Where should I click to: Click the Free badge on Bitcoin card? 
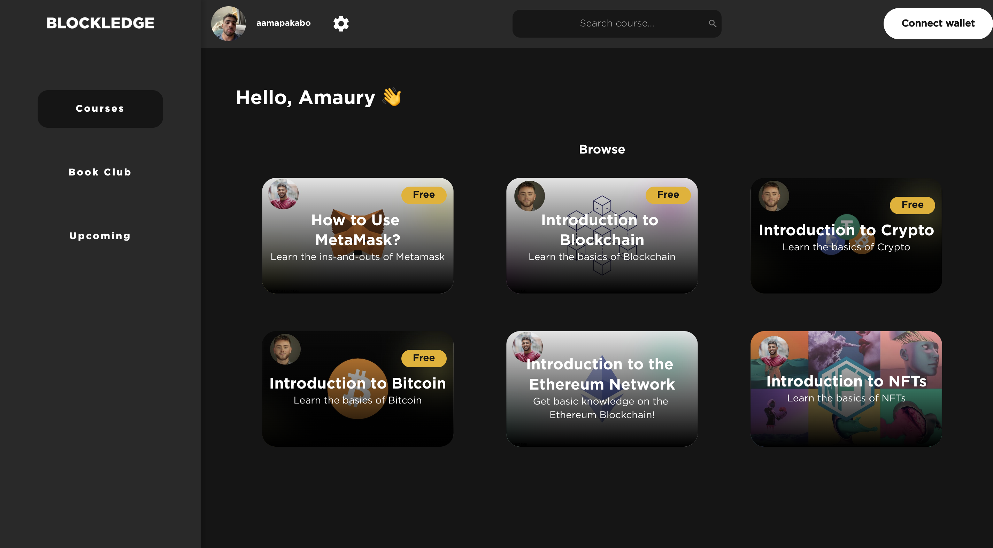[x=424, y=358]
